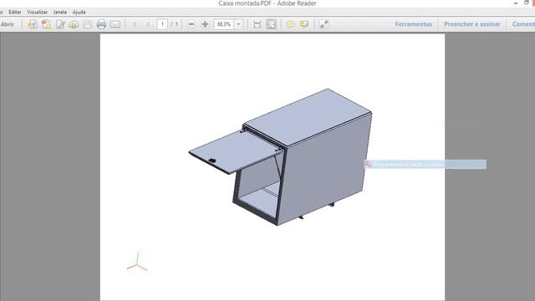Click the Abrir button
The height and width of the screenshot is (301, 535).
coord(8,24)
